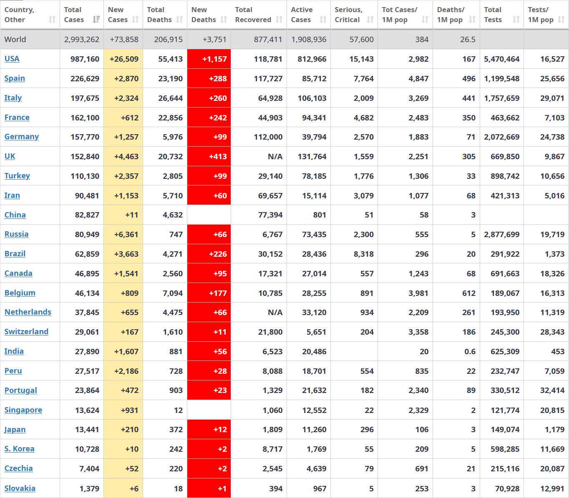Click sort icon in Serious, Critical header
Viewport: 569px width, 498px height.
pos(370,20)
